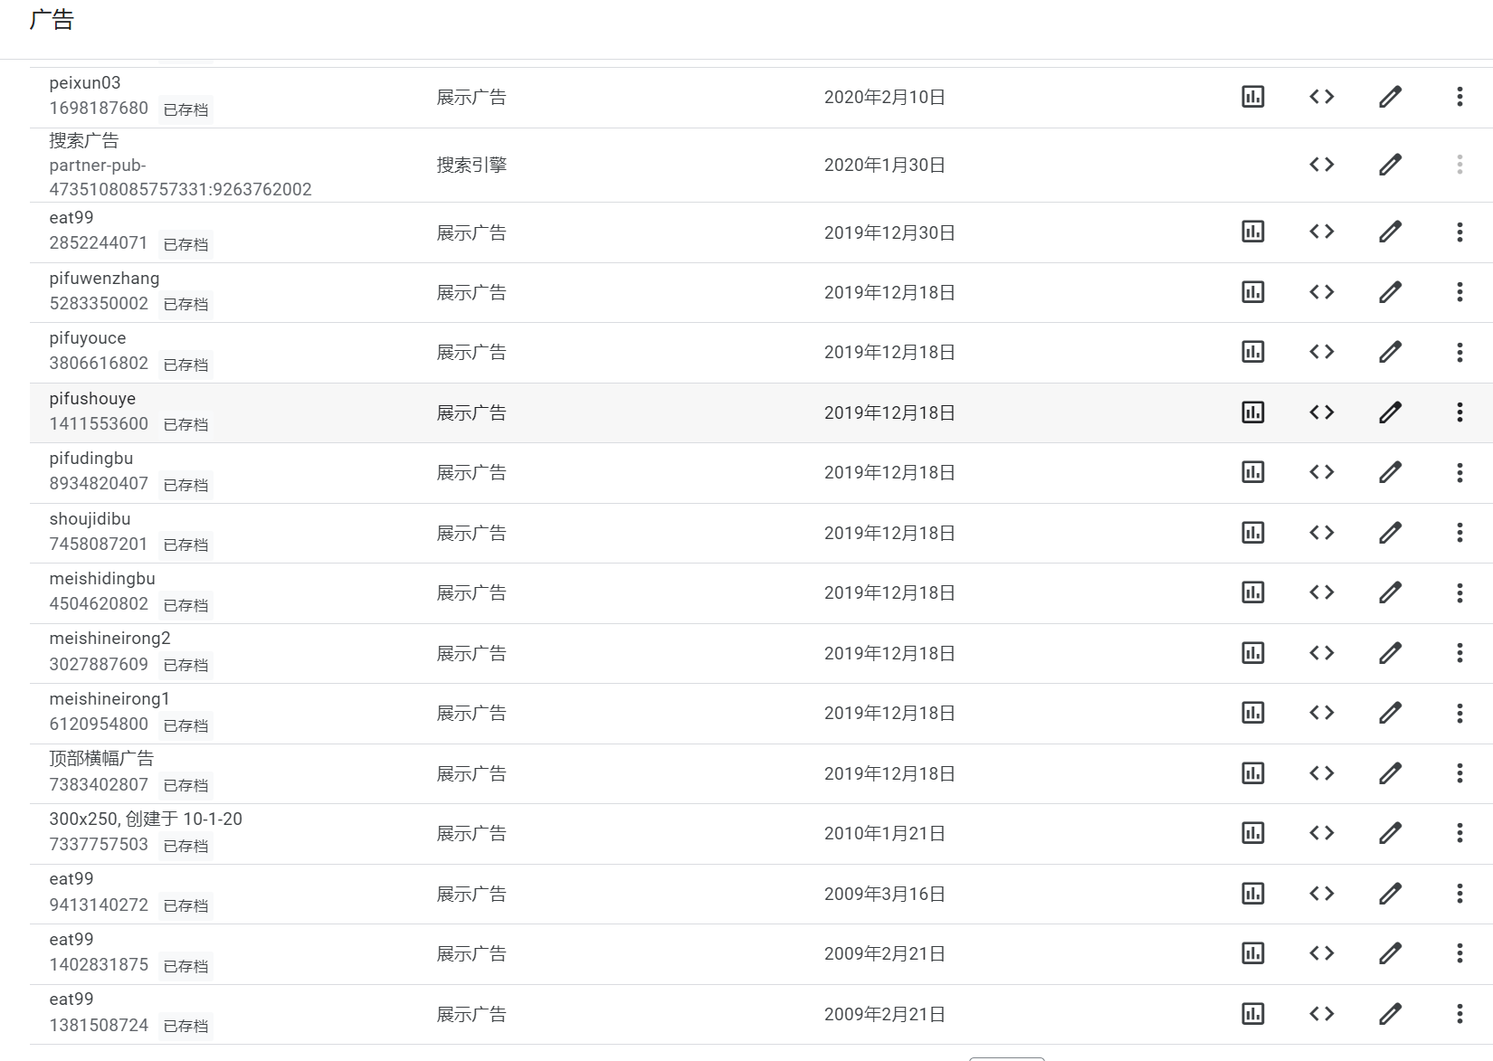The image size is (1493, 1061).
Task: Click the meishidingbu name text
Action: point(102,579)
